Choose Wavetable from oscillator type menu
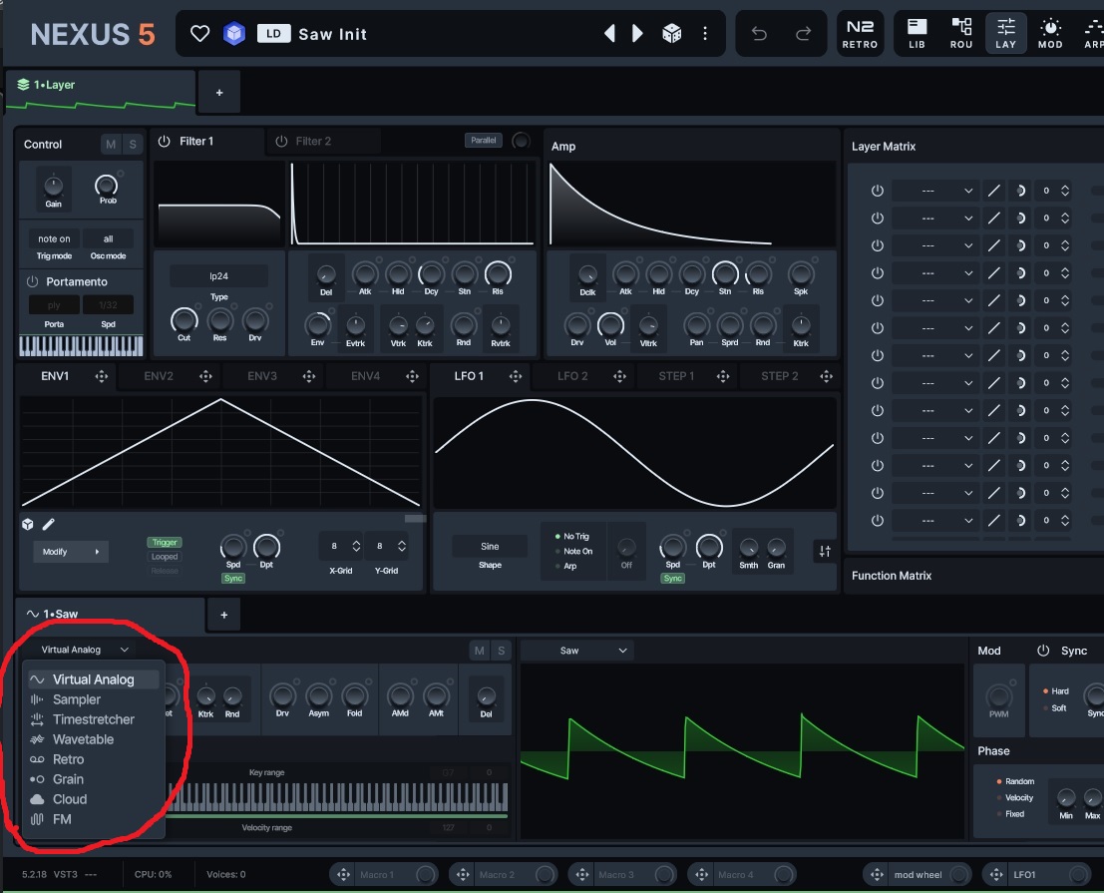 (x=93, y=739)
